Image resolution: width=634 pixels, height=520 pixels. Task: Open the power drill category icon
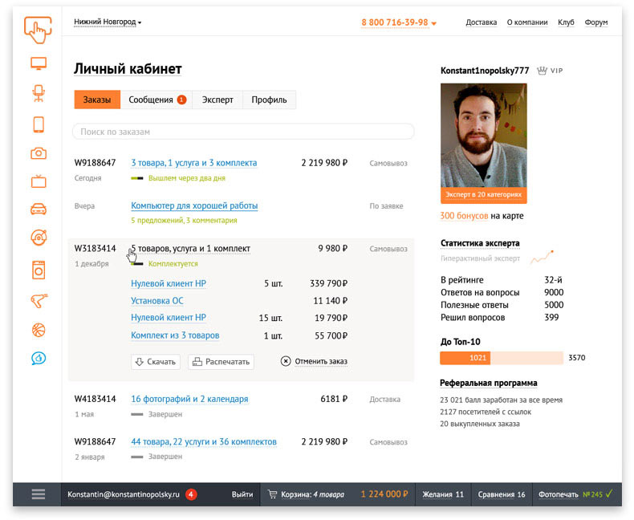tap(38, 300)
